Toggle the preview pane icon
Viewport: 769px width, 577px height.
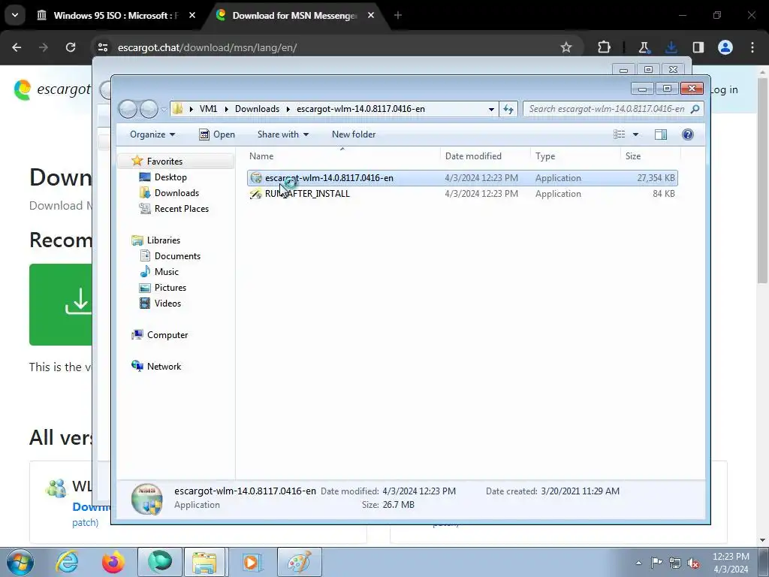click(x=661, y=134)
